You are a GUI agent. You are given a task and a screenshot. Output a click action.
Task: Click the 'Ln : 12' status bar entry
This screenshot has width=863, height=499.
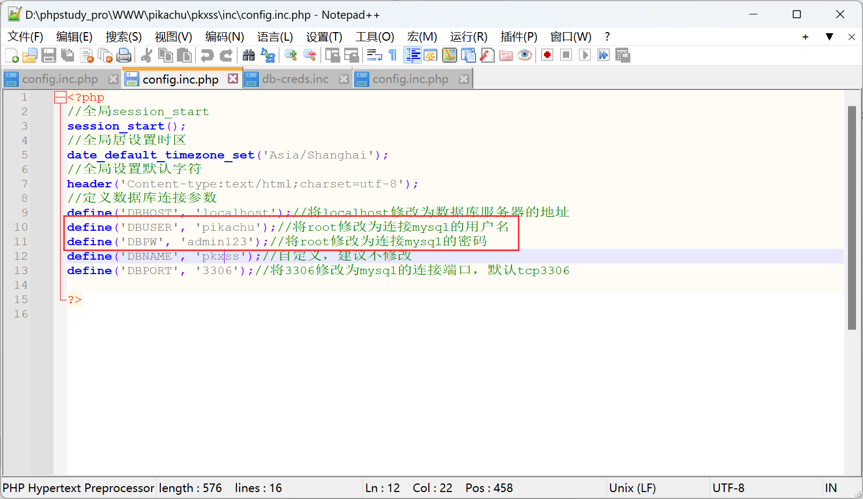coord(383,488)
